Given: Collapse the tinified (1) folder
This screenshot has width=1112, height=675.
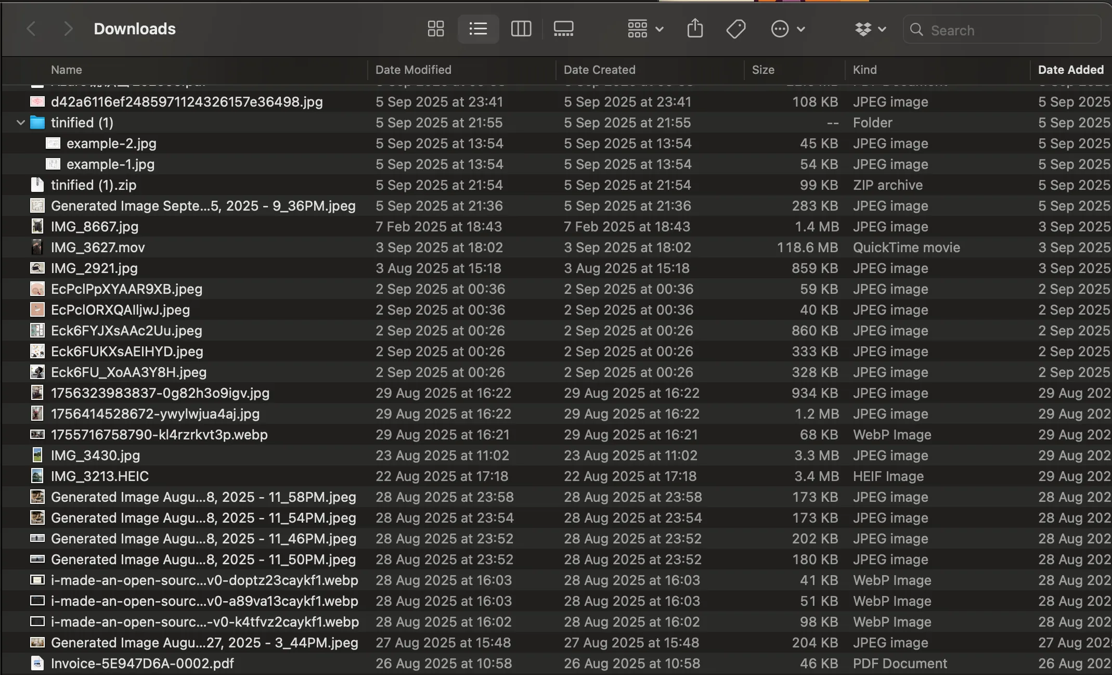Looking at the screenshot, I should pos(21,123).
